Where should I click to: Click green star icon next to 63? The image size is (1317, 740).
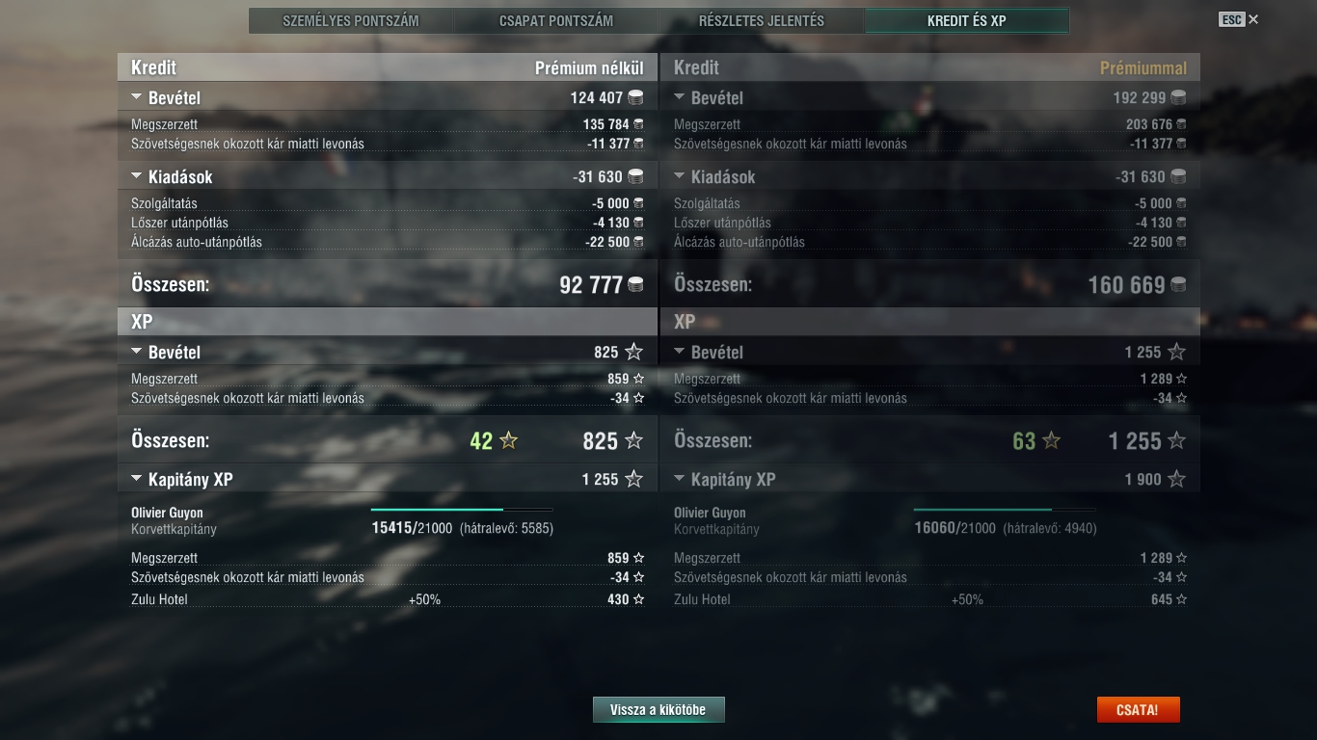(1052, 440)
